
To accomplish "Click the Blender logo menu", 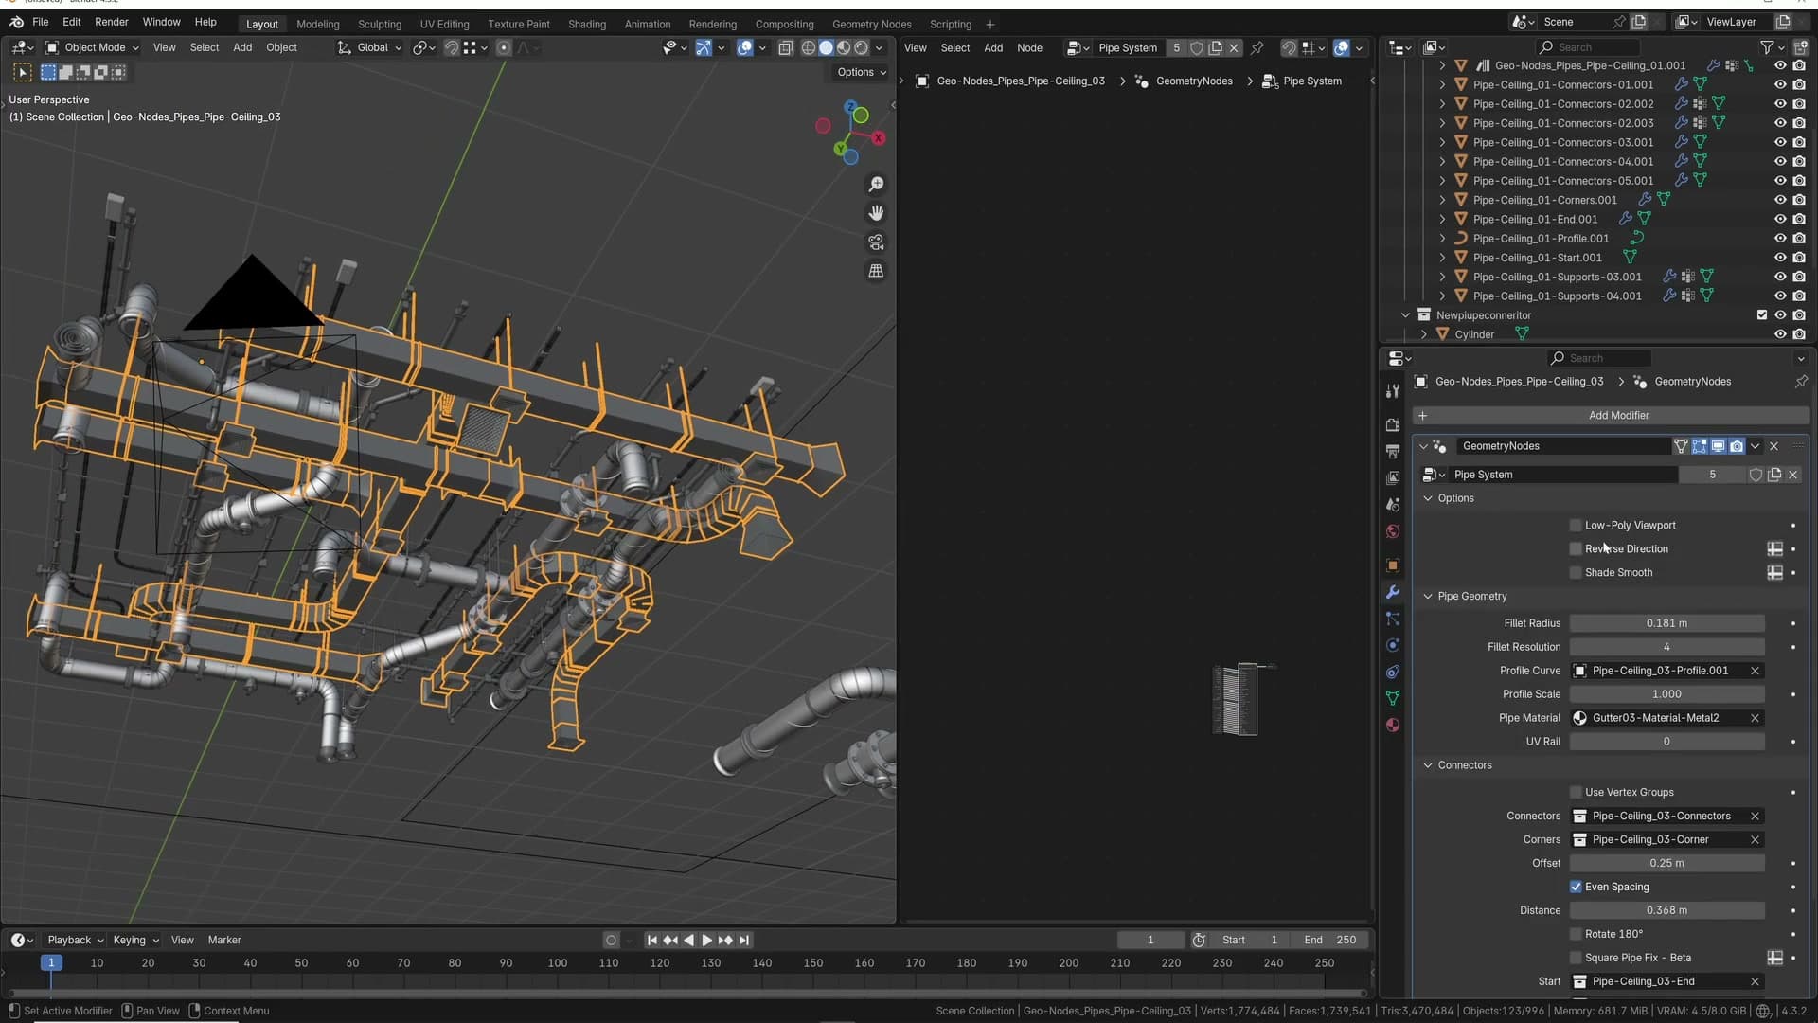I will (16, 22).
